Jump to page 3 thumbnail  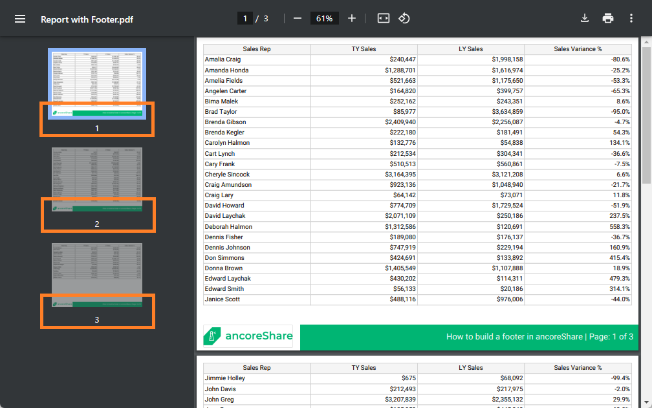pyautogui.click(x=97, y=275)
